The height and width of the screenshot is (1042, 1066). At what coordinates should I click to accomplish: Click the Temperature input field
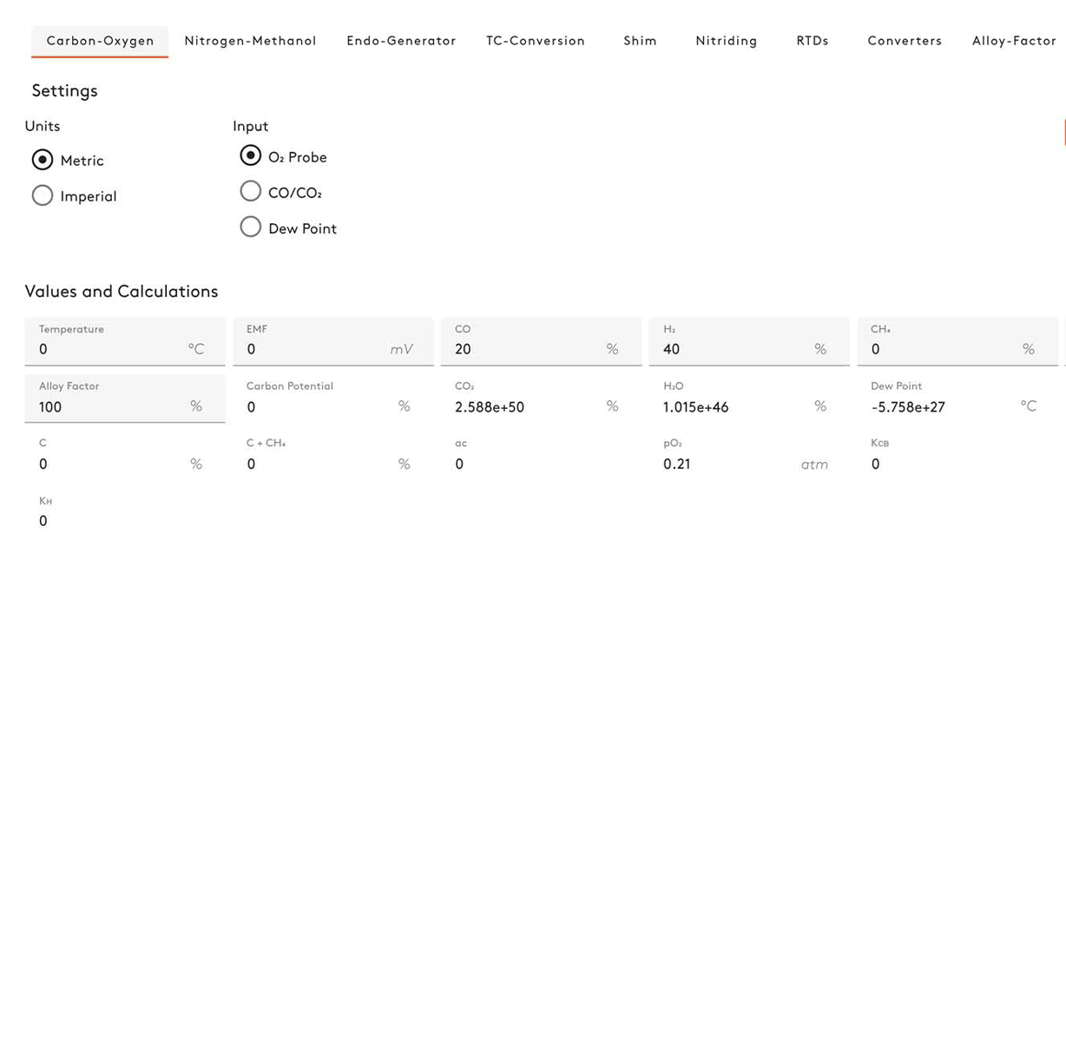pyautogui.click(x=109, y=349)
